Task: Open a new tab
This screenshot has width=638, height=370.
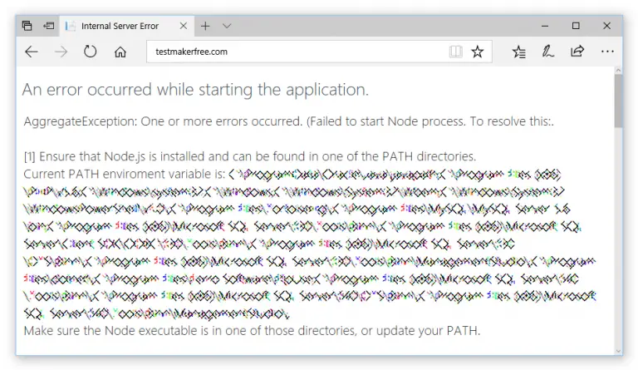Action: click(x=205, y=26)
